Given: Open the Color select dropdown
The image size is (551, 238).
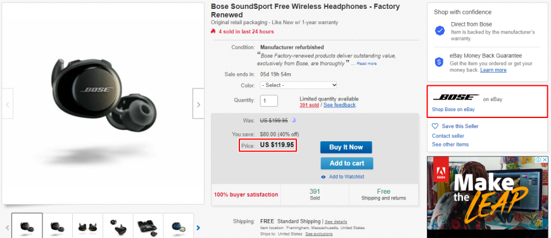Looking at the screenshot, I should coord(298,85).
